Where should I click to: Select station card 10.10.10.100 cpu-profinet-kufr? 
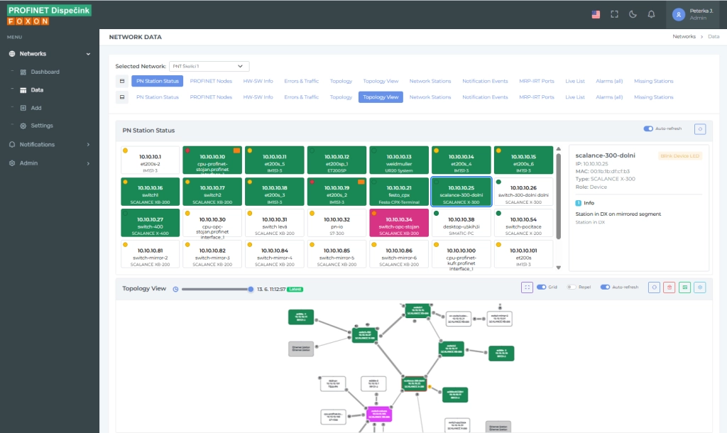461,254
